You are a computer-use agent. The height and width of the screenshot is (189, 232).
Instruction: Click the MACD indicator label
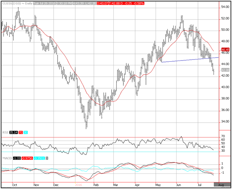(6, 158)
